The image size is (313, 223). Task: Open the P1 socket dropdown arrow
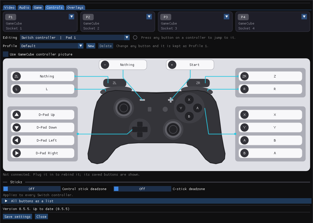point(71,16)
